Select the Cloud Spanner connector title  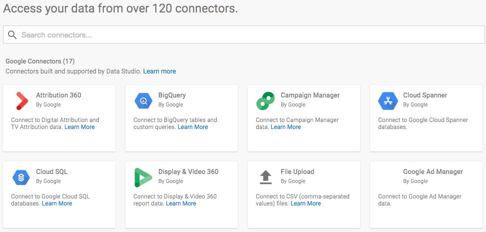pyautogui.click(x=425, y=95)
